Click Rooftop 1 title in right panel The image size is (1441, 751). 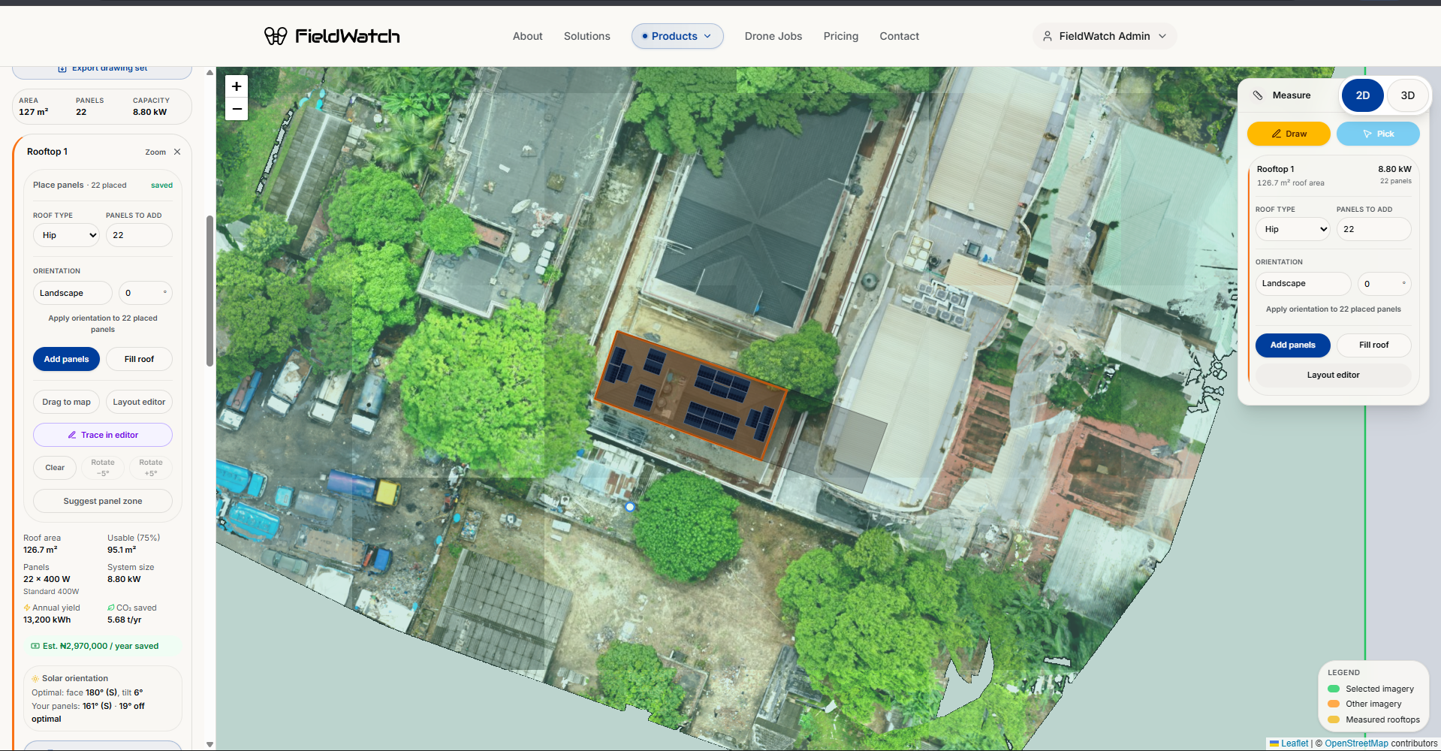point(1275,169)
